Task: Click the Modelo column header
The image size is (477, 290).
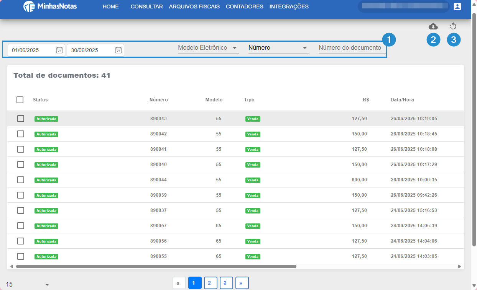Action: pyautogui.click(x=214, y=100)
